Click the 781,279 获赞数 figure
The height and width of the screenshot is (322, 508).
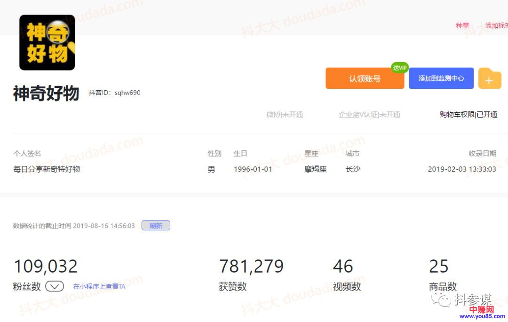[x=251, y=267]
